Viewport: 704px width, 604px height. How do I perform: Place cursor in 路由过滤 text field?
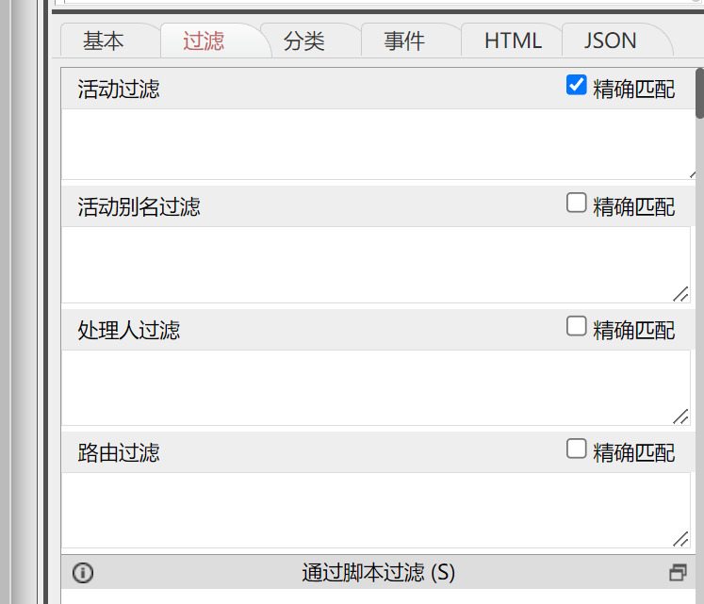375,509
